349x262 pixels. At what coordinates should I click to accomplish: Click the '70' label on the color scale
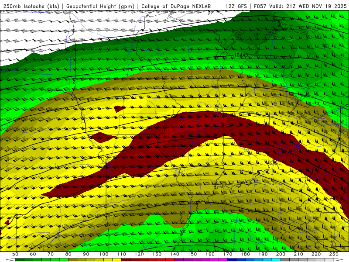[51, 254]
